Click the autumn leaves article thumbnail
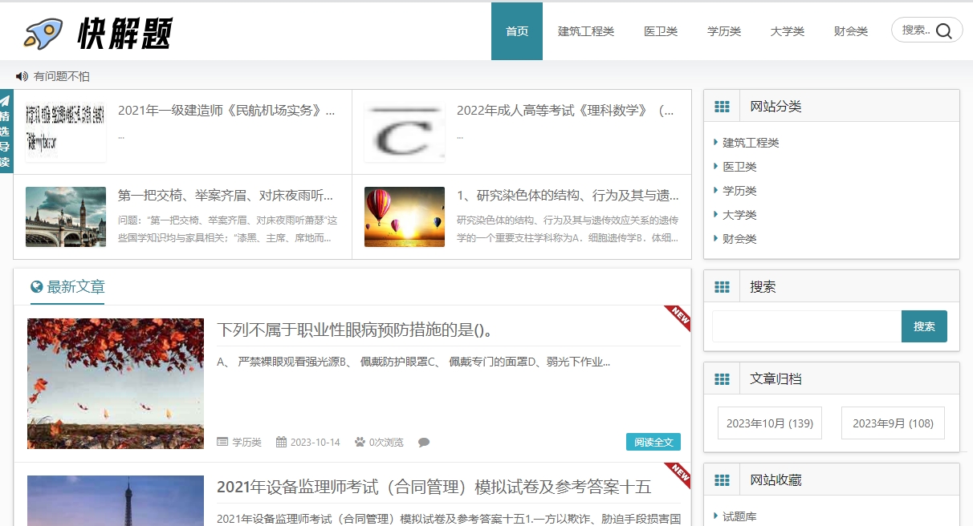 pyautogui.click(x=116, y=383)
